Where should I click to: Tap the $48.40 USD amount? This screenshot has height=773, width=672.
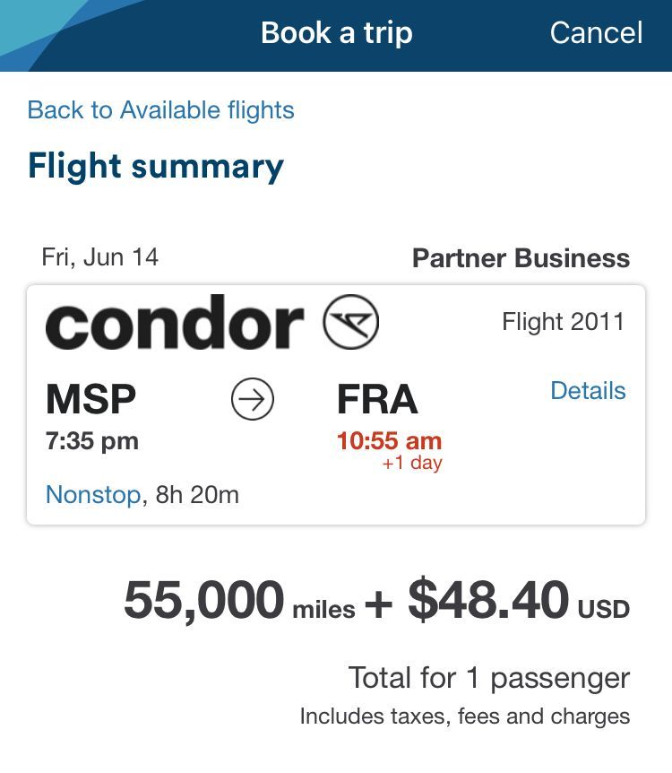(519, 599)
